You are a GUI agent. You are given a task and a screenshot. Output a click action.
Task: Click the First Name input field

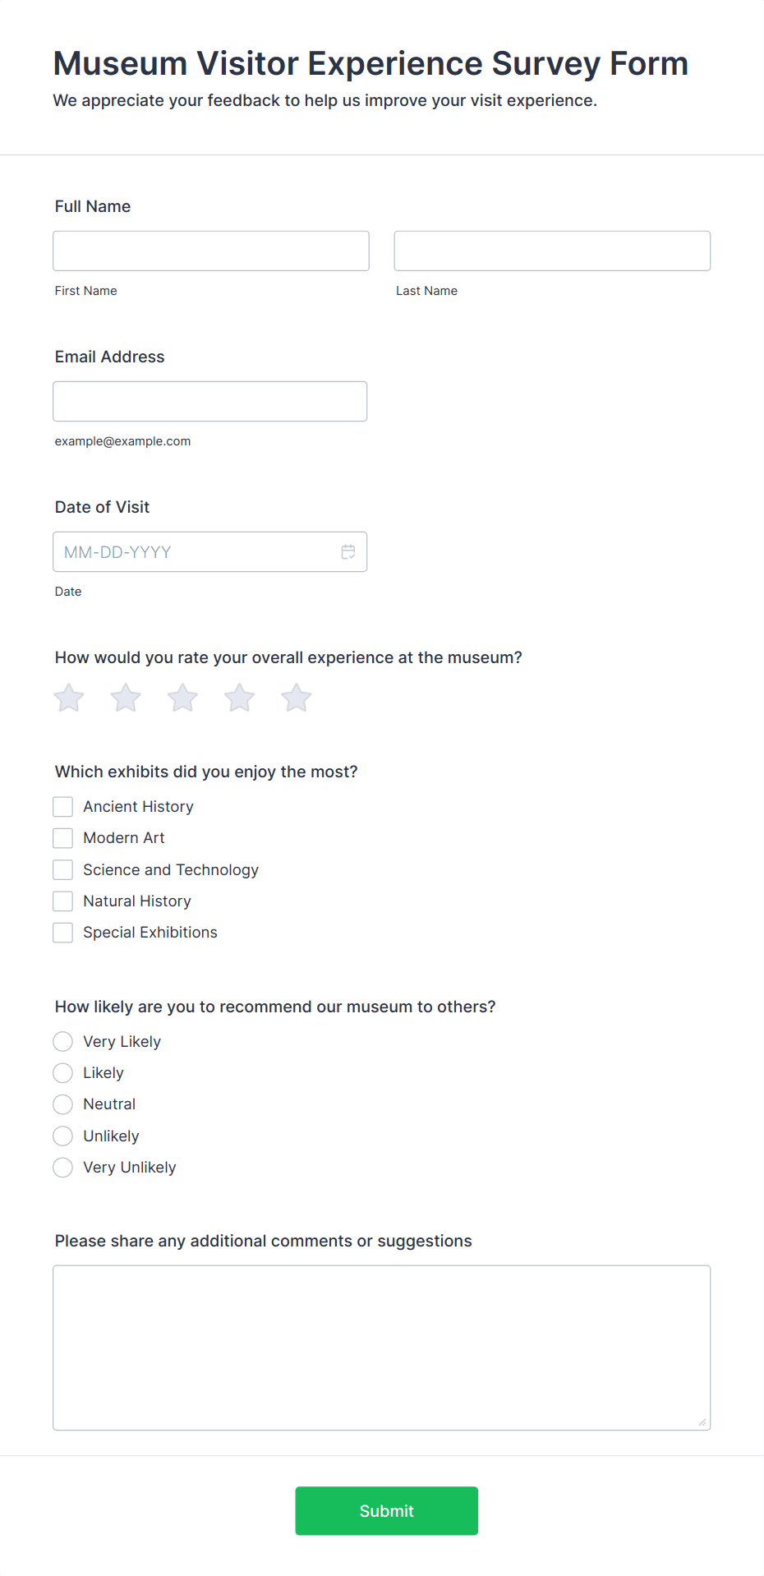click(211, 251)
